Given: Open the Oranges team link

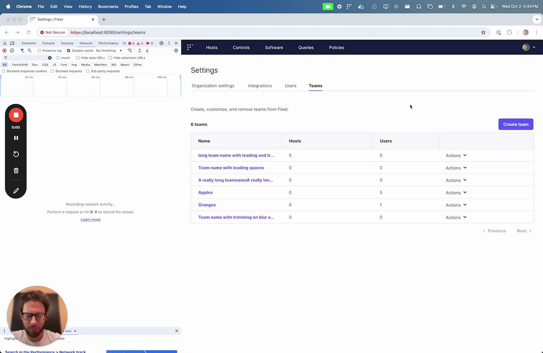Looking at the screenshot, I should (x=207, y=205).
